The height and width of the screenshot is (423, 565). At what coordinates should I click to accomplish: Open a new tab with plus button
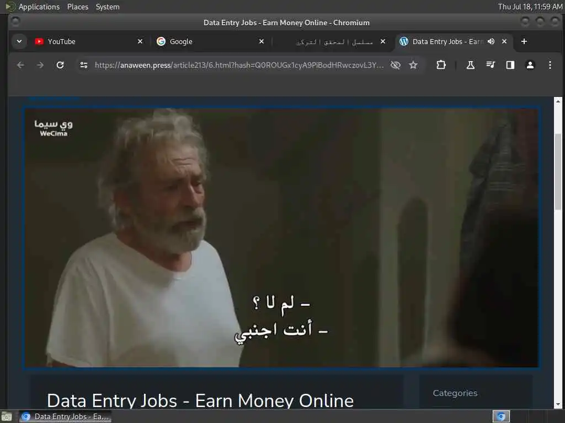coord(524,41)
